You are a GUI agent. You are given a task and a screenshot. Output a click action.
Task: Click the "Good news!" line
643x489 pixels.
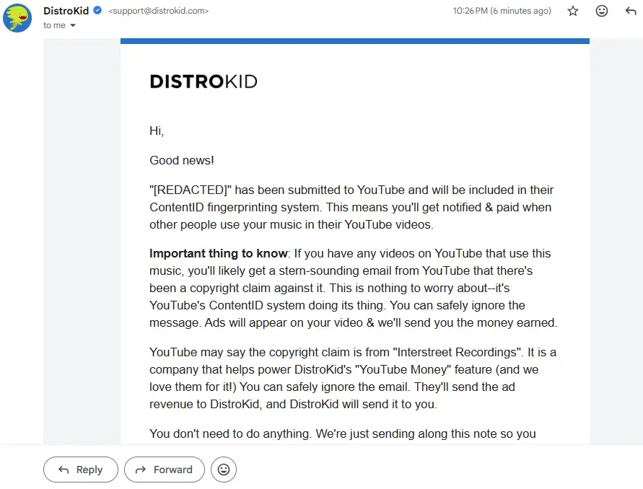click(182, 160)
